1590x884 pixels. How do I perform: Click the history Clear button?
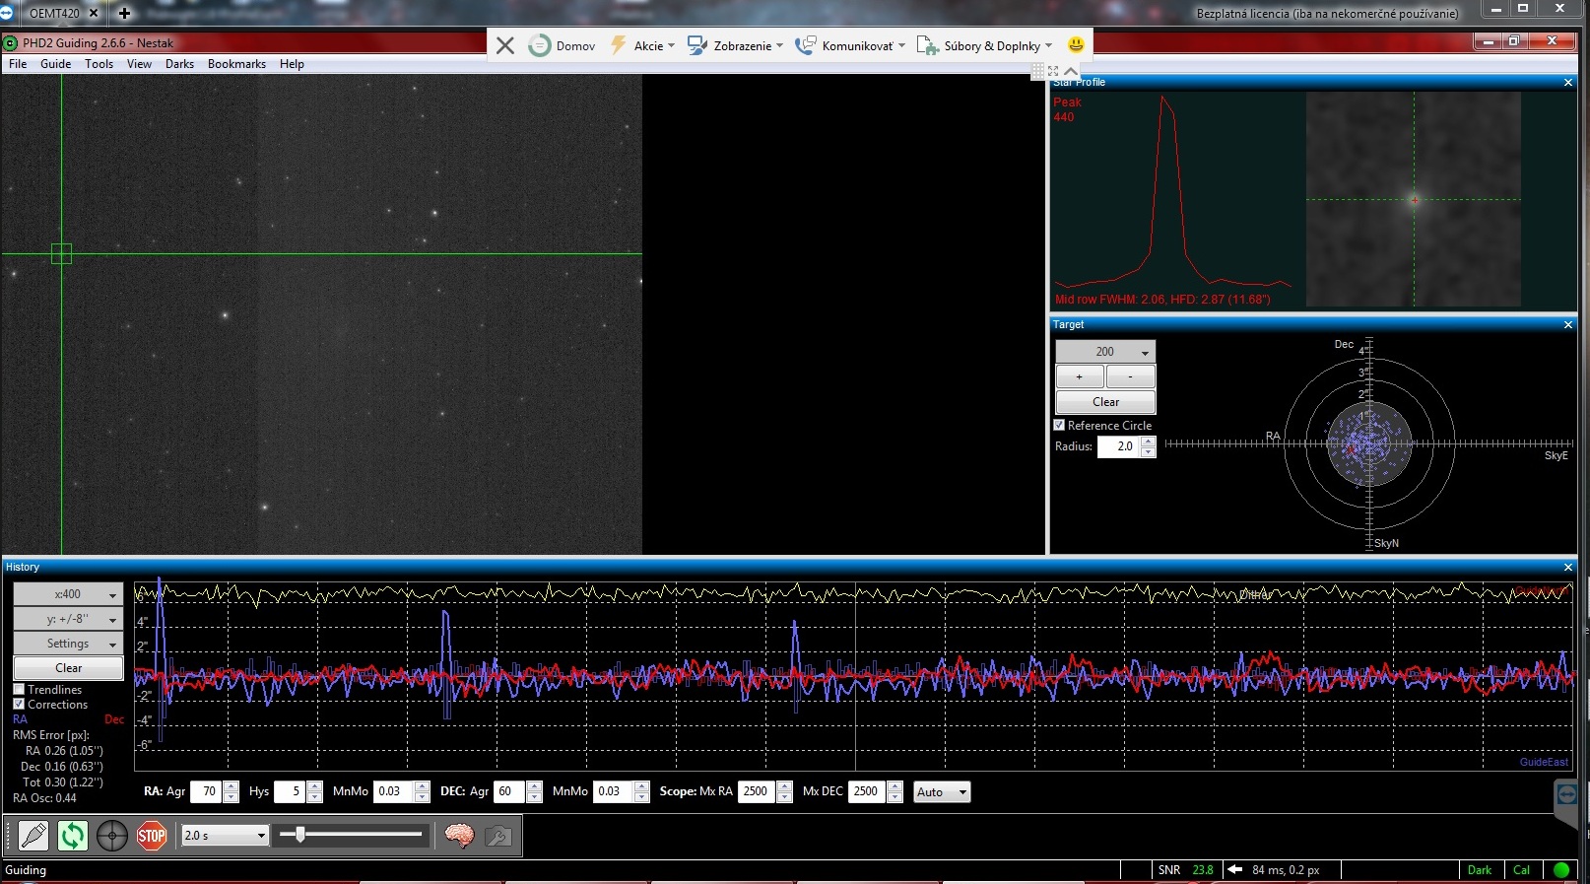pyautogui.click(x=68, y=668)
